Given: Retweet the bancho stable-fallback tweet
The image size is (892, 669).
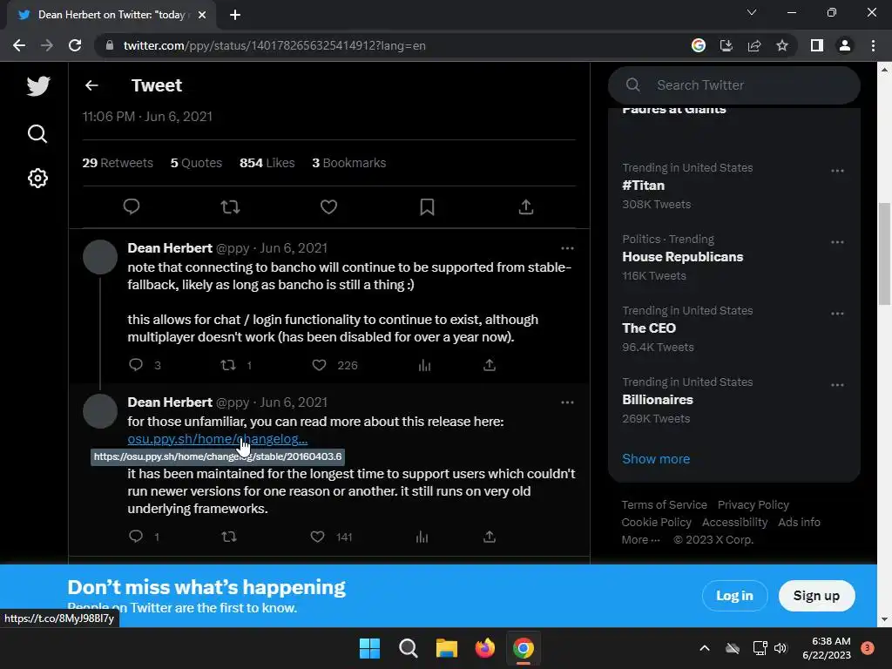Looking at the screenshot, I should pyautogui.click(x=228, y=365).
